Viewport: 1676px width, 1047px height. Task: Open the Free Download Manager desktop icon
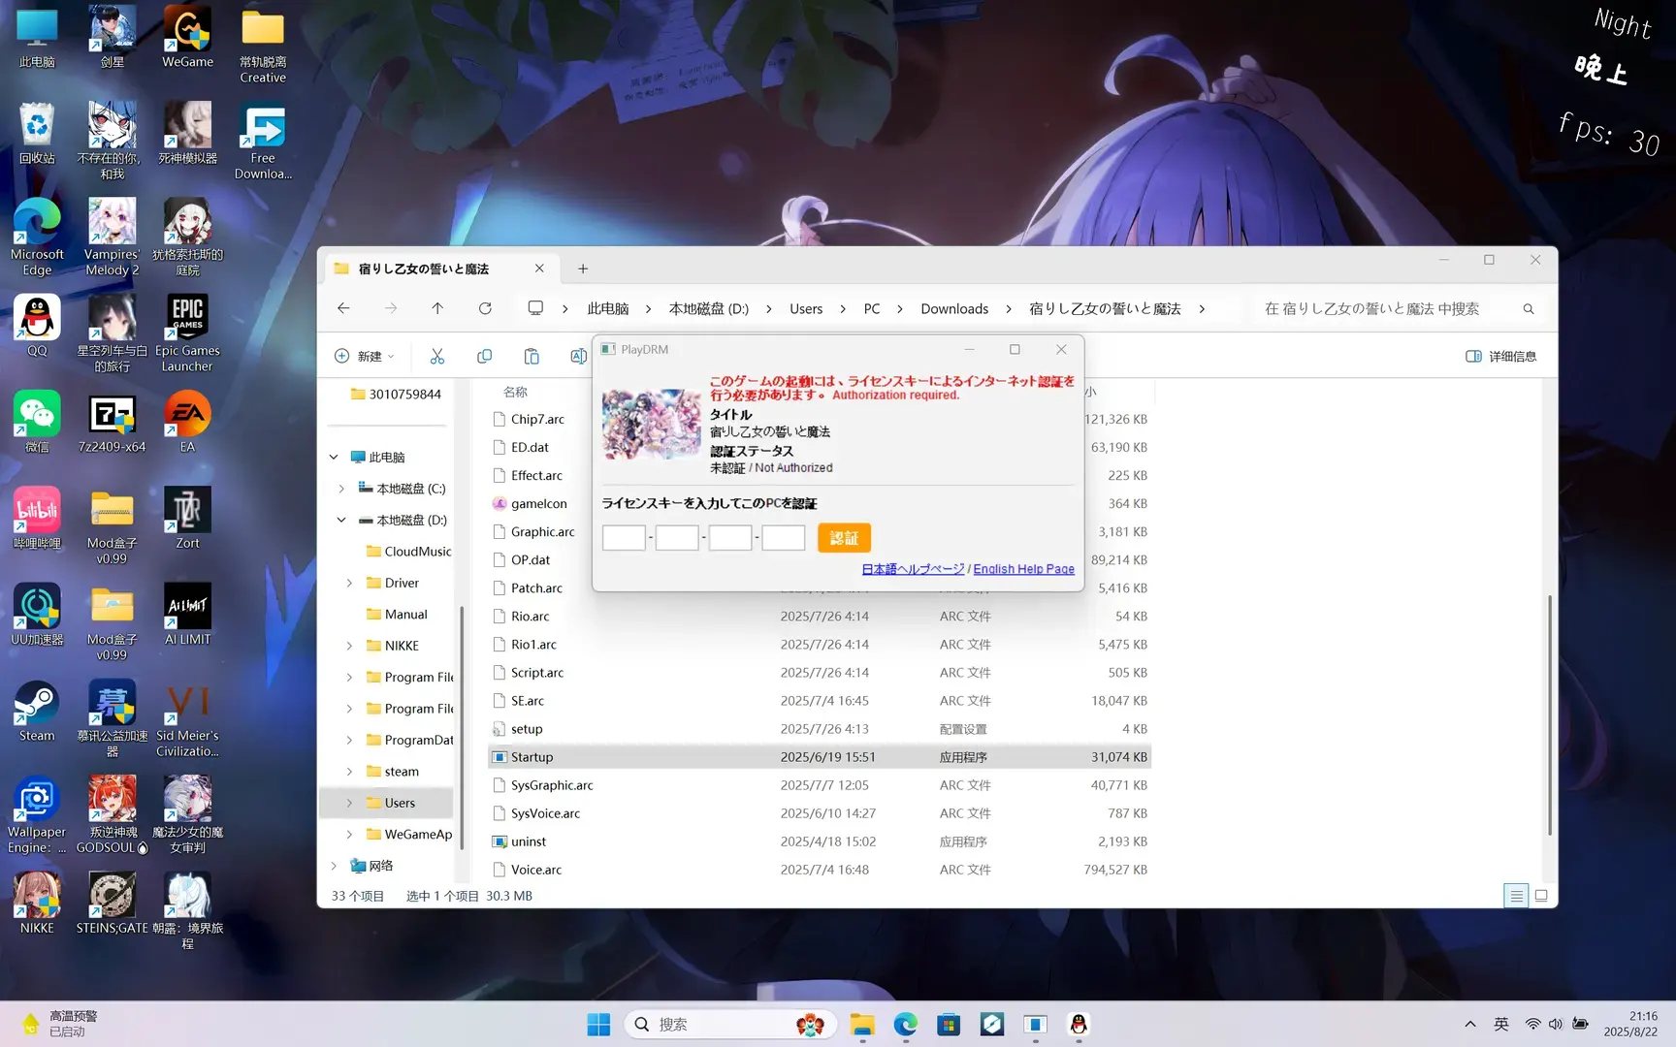[x=263, y=141]
